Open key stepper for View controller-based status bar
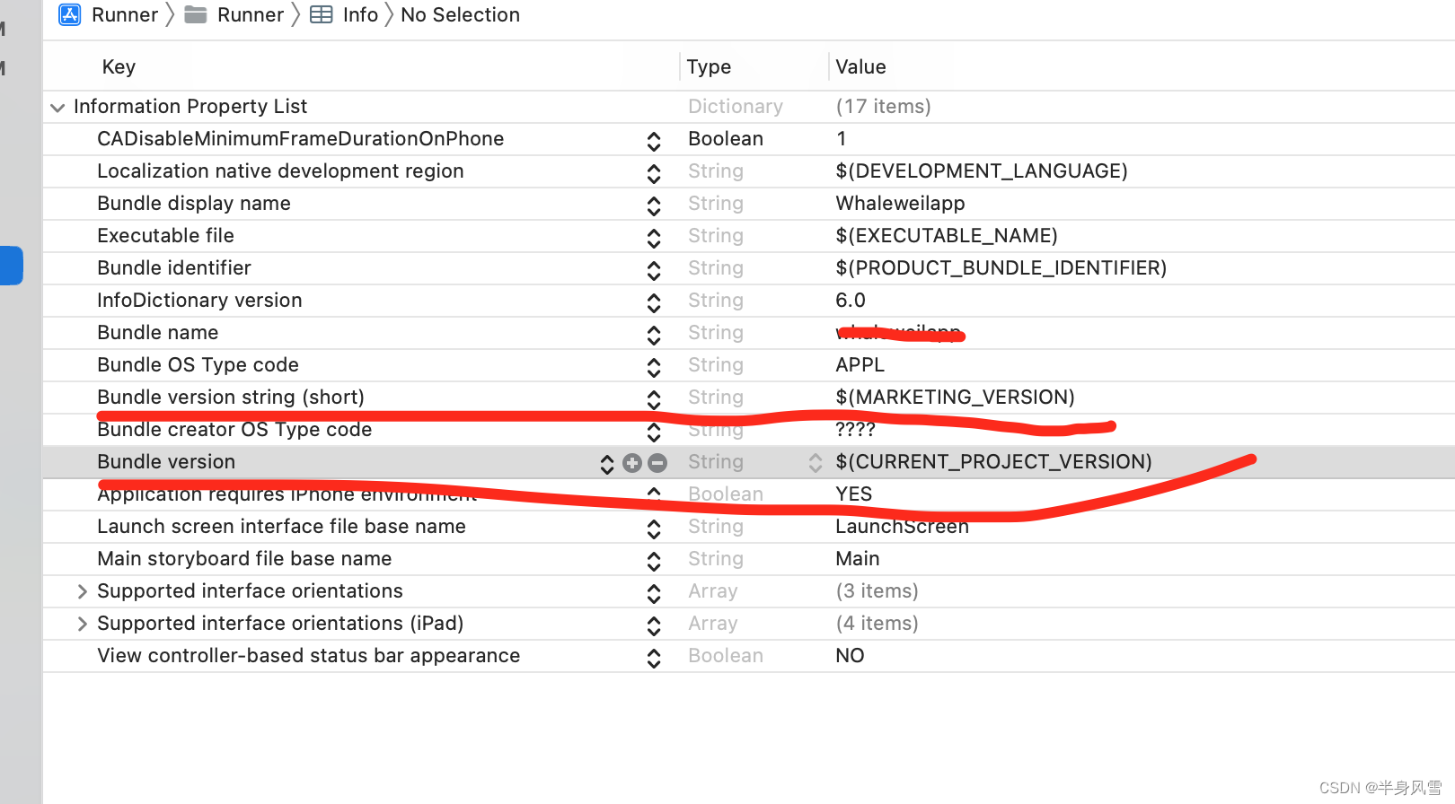The width and height of the screenshot is (1455, 804). 654,658
